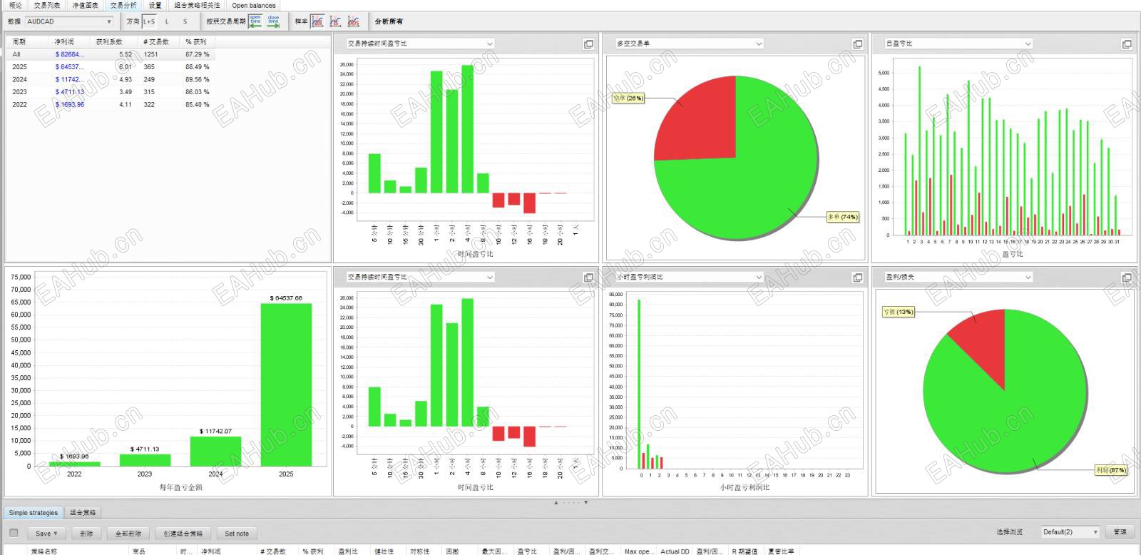Select the first sample chart icon
The width and height of the screenshot is (1141, 555).
point(317,21)
